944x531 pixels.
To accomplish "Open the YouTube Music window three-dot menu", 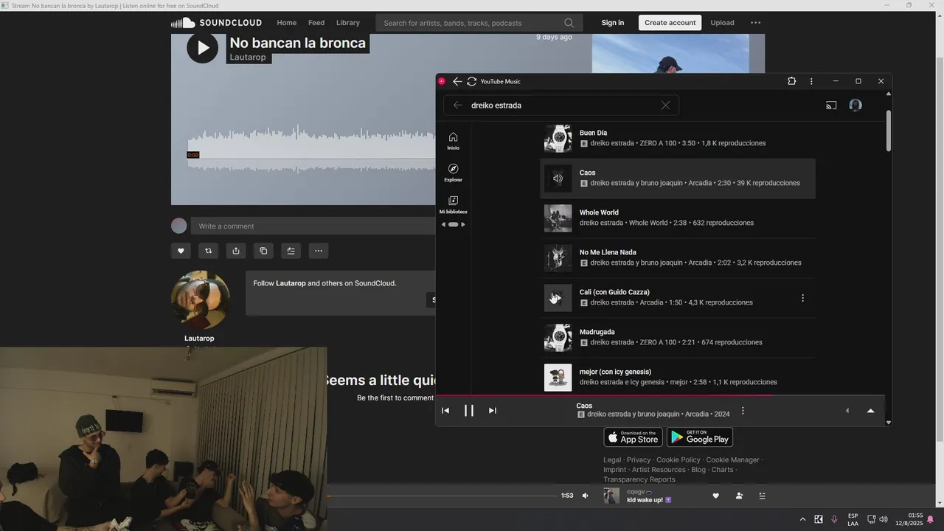I will pyautogui.click(x=811, y=81).
